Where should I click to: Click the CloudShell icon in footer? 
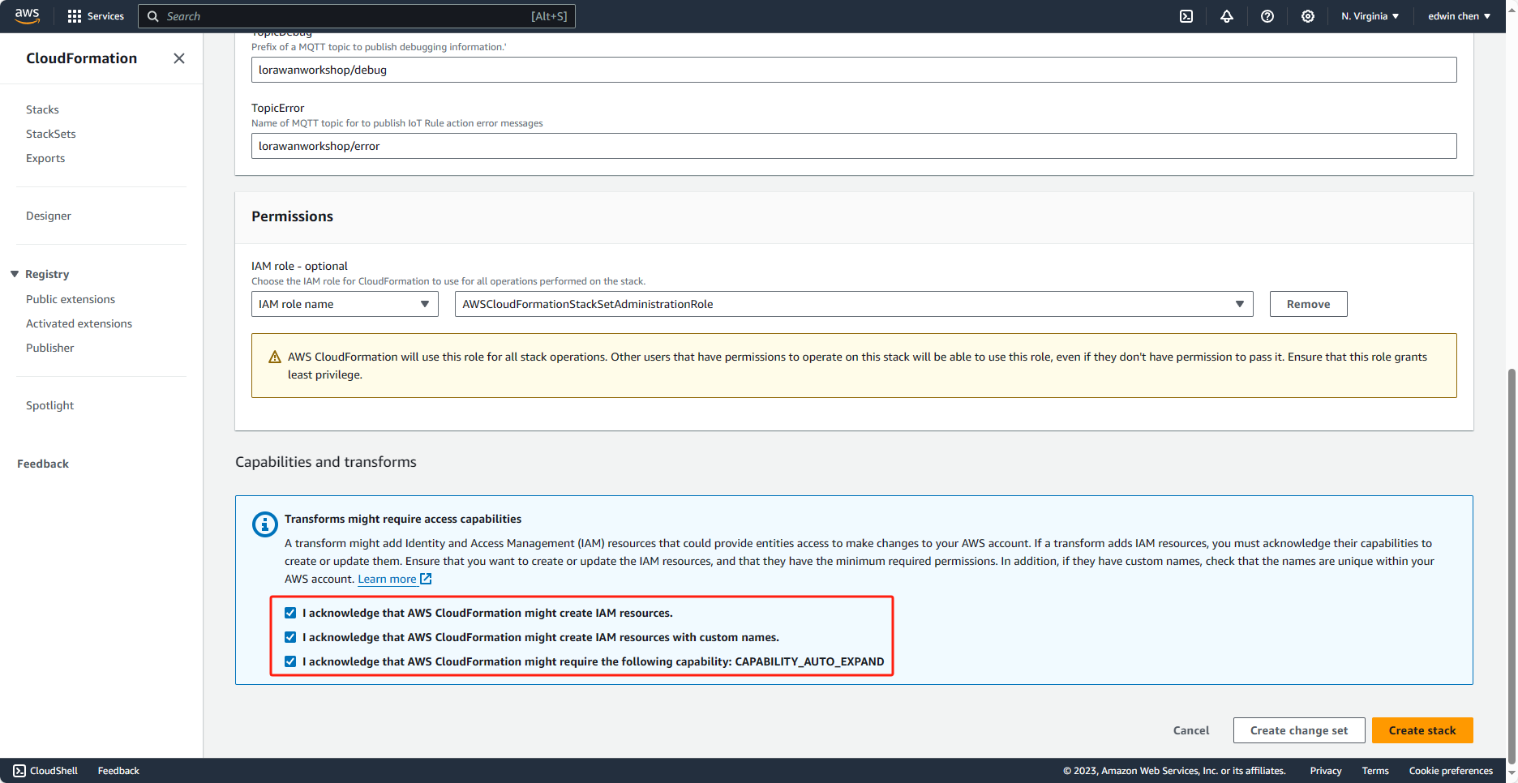[x=19, y=771]
